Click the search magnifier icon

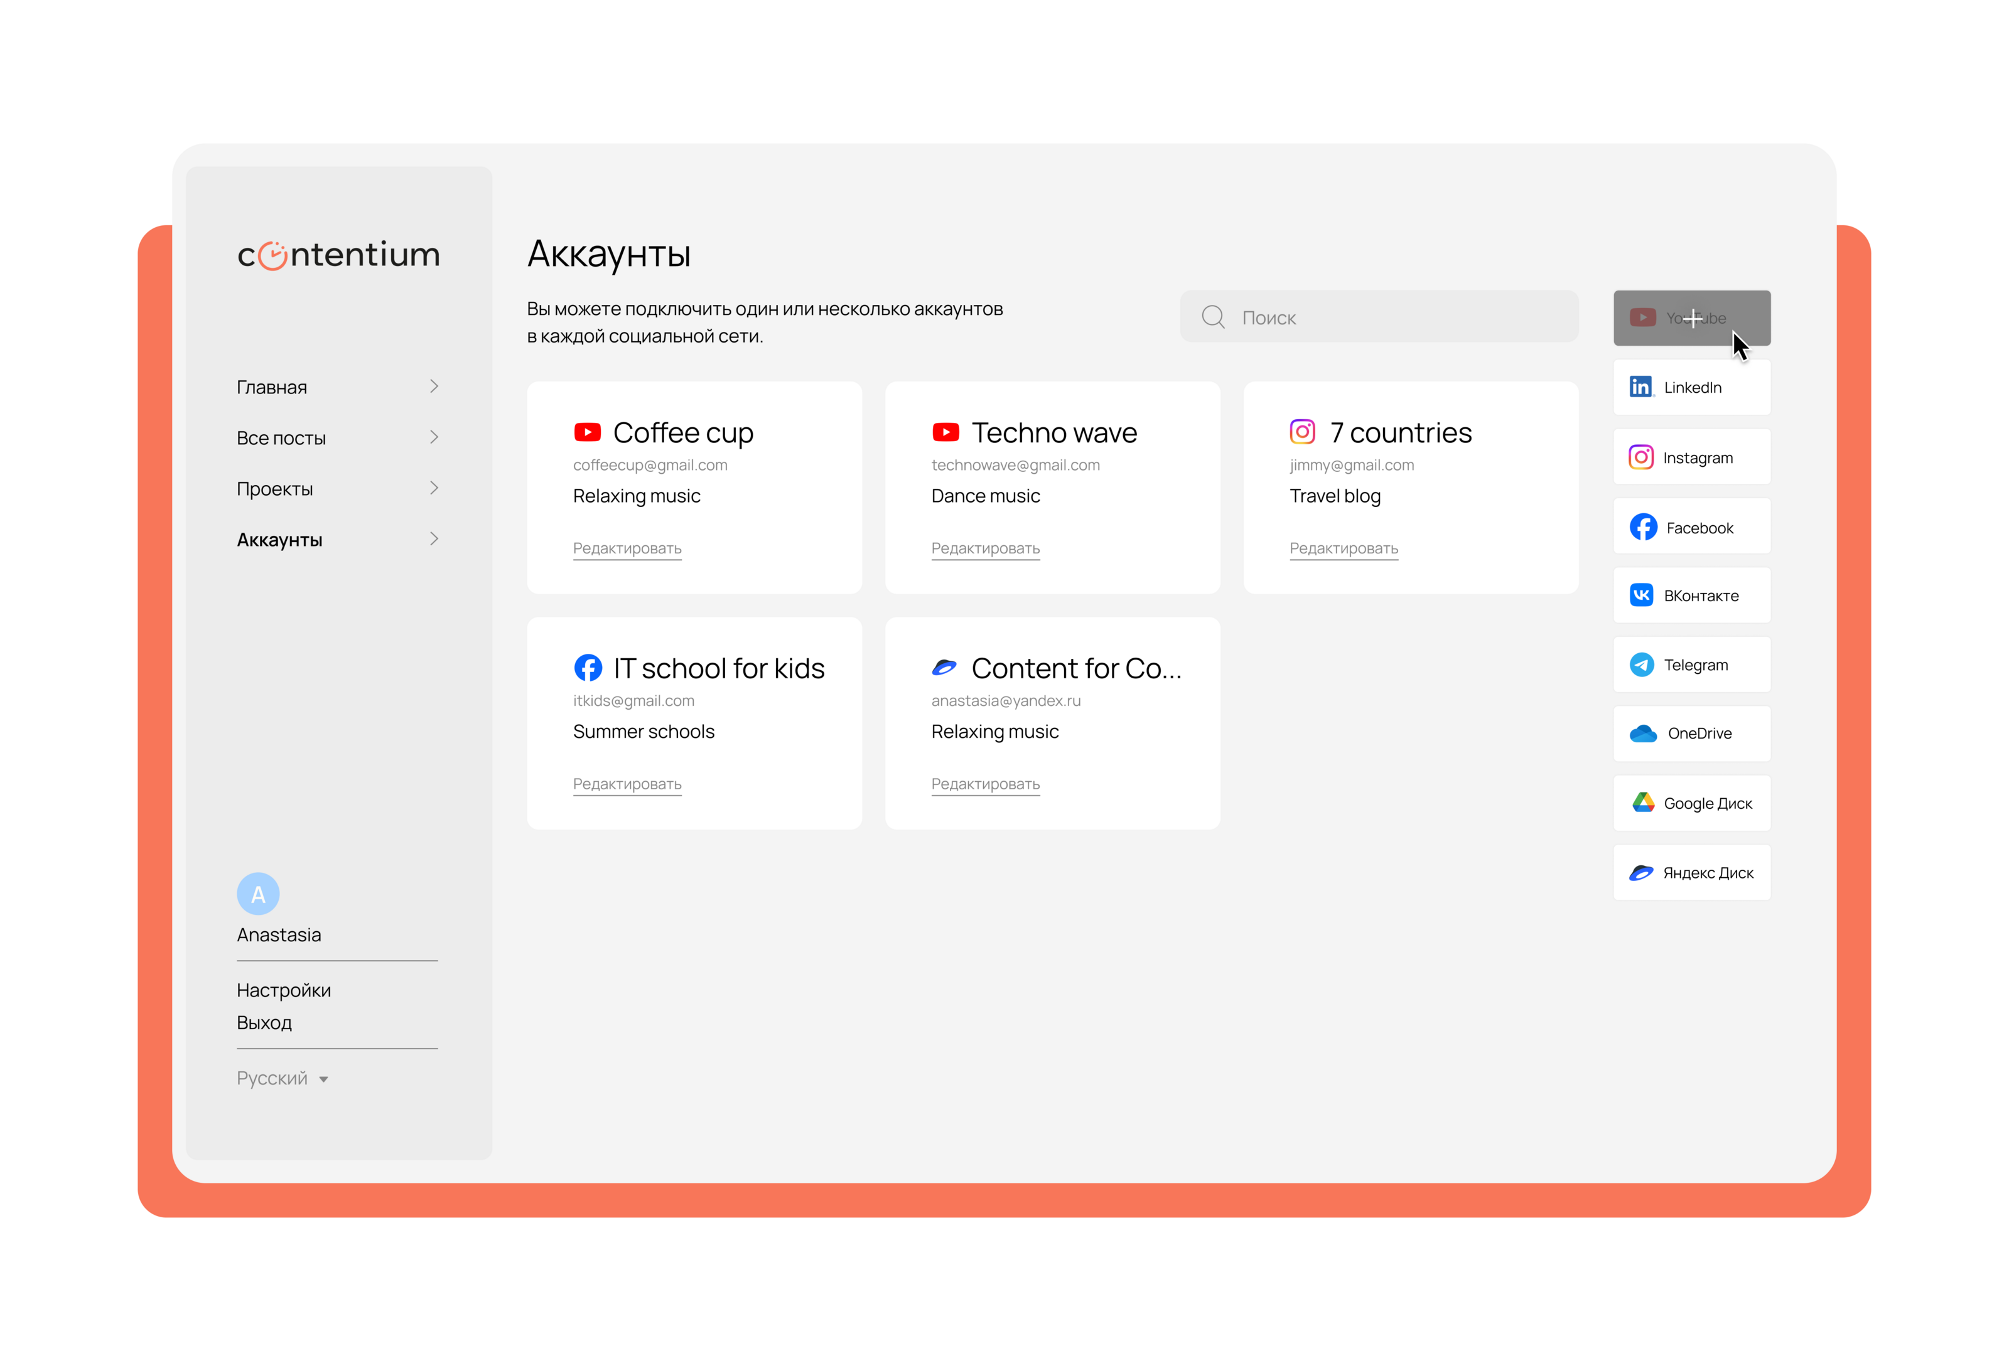click(x=1212, y=316)
